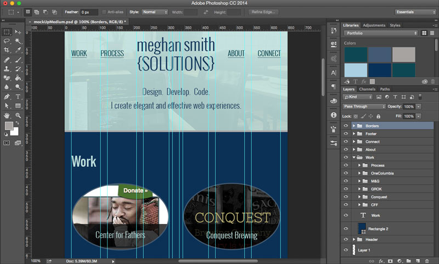Viewport: 439px width, 264px height.
Task: Select the Path Selection tool
Action: pyautogui.click(x=7, y=106)
